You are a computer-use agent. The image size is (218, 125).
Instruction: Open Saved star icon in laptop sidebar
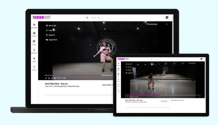click(x=34, y=59)
